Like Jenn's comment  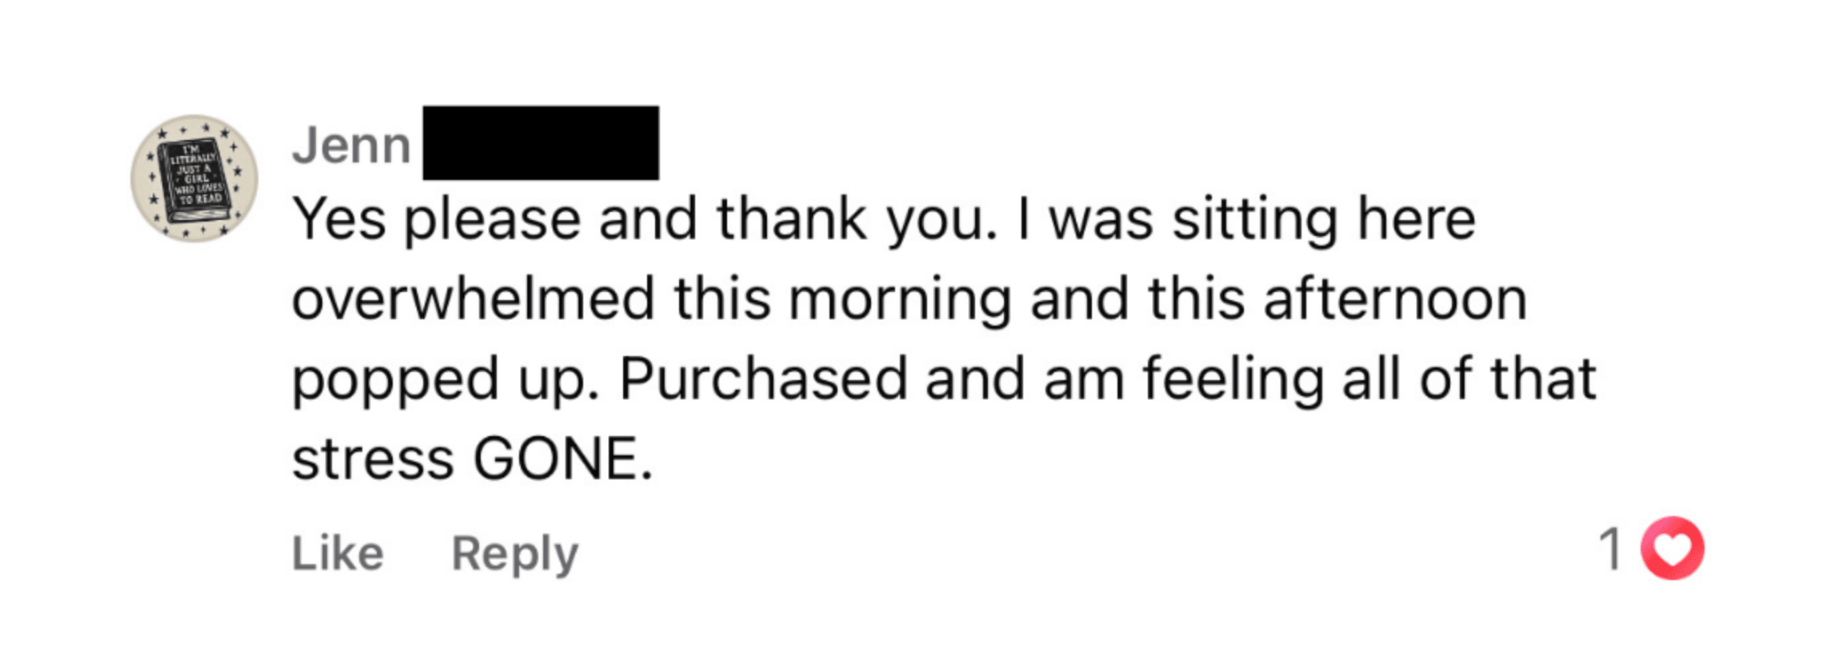click(x=338, y=553)
